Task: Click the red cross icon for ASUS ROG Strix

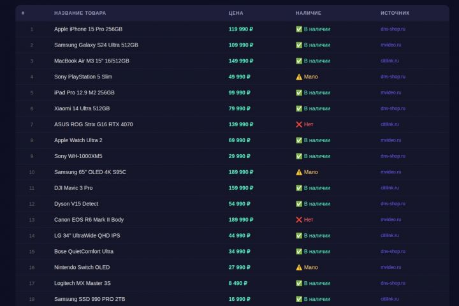Action: tap(299, 124)
